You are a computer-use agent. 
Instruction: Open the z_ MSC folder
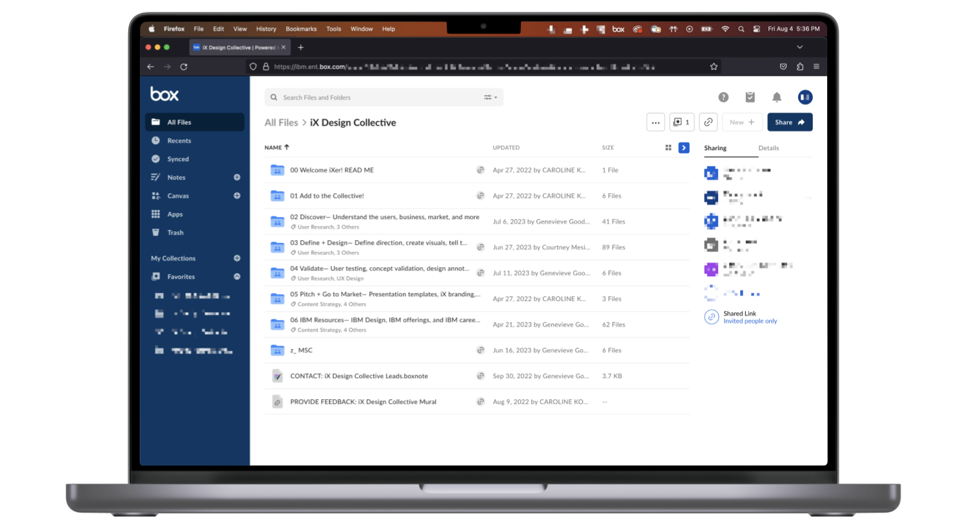click(x=301, y=350)
